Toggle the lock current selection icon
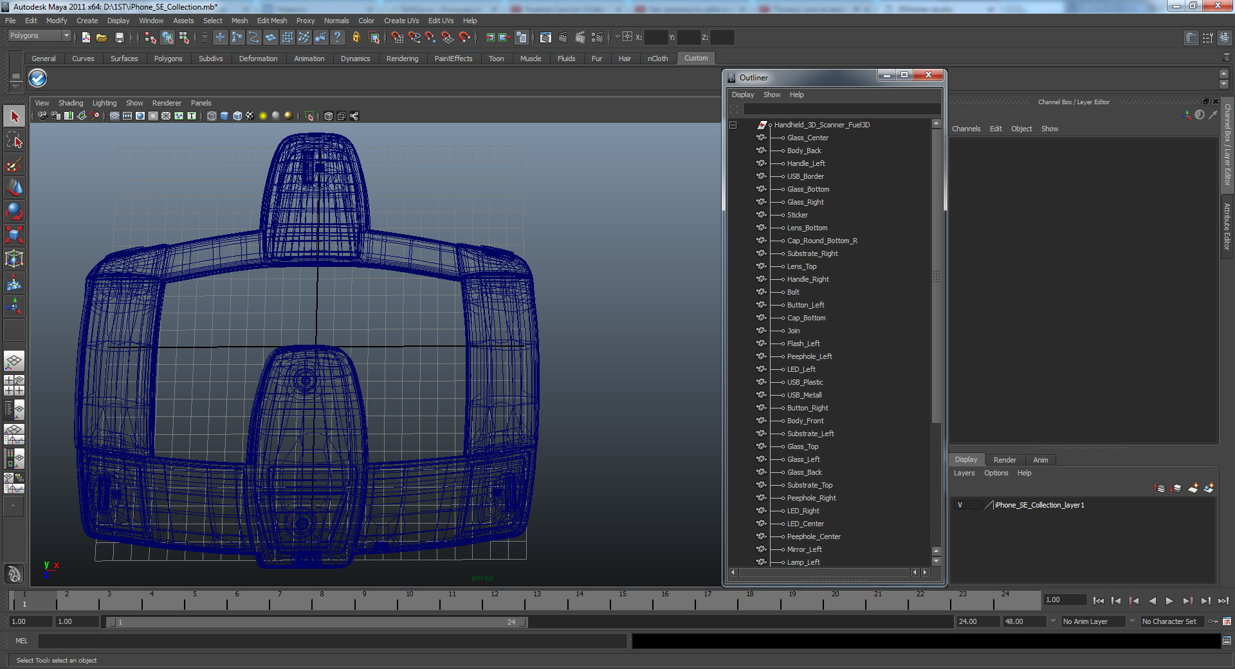The height and width of the screenshot is (669, 1235). coord(356,37)
